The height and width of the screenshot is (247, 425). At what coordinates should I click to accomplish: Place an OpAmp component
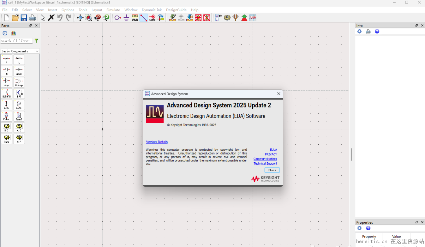[19, 82]
